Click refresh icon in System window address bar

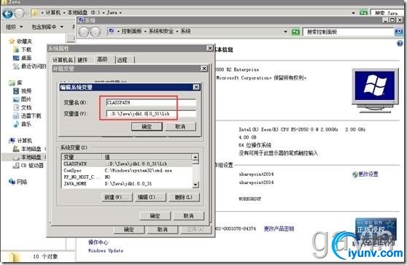pyautogui.click(x=295, y=32)
